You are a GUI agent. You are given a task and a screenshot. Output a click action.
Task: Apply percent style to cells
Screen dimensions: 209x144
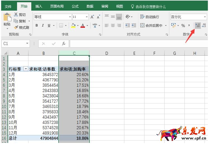pyautogui.click(x=183, y=26)
